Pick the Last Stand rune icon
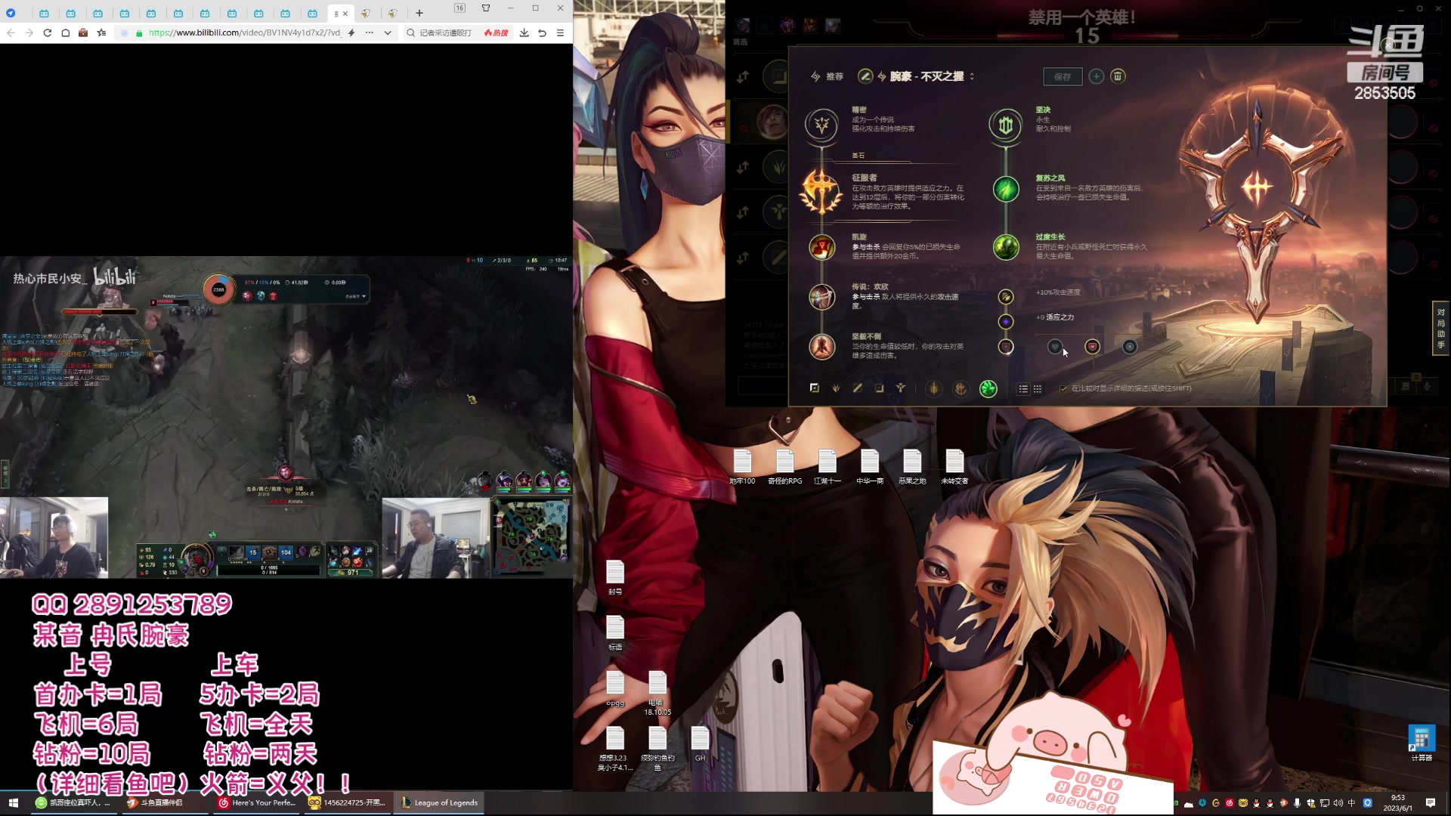The image size is (1451, 816). click(821, 347)
